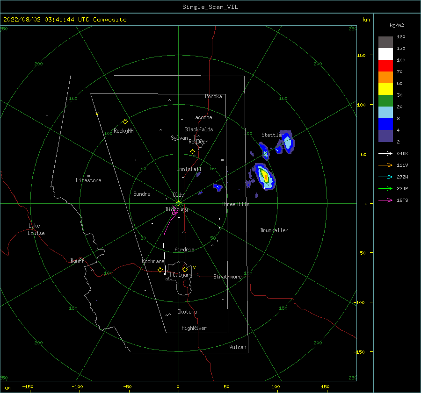Click the small blue echo northwest of ThreeHills
This screenshot has height=393, width=421.
coord(218,187)
